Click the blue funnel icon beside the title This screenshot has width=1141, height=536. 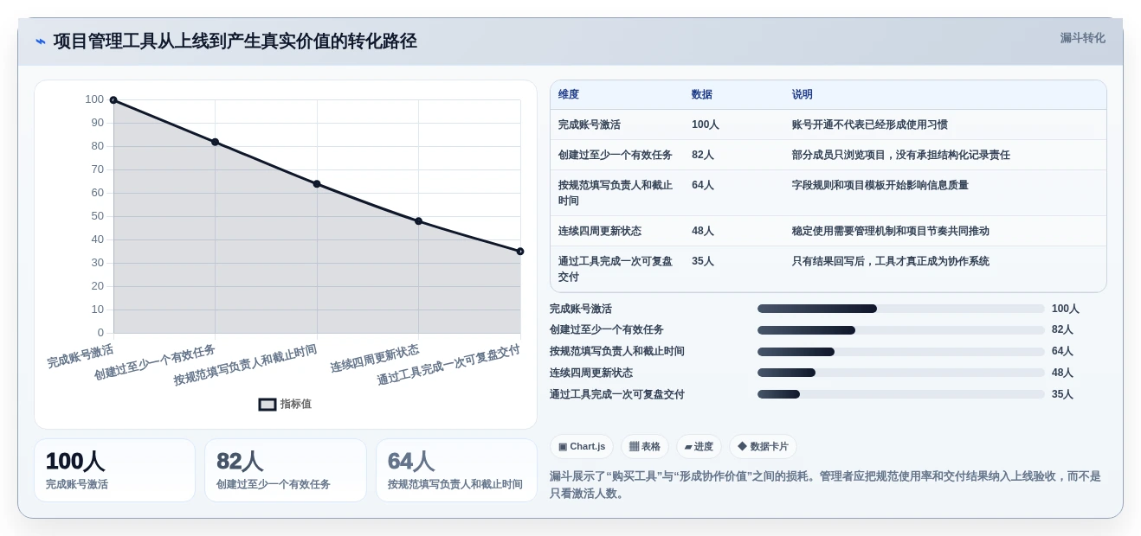(x=41, y=41)
